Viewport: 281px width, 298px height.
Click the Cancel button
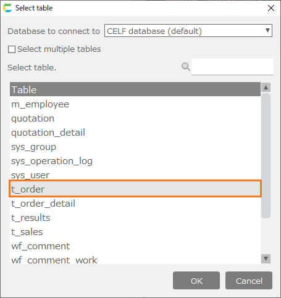point(249,281)
